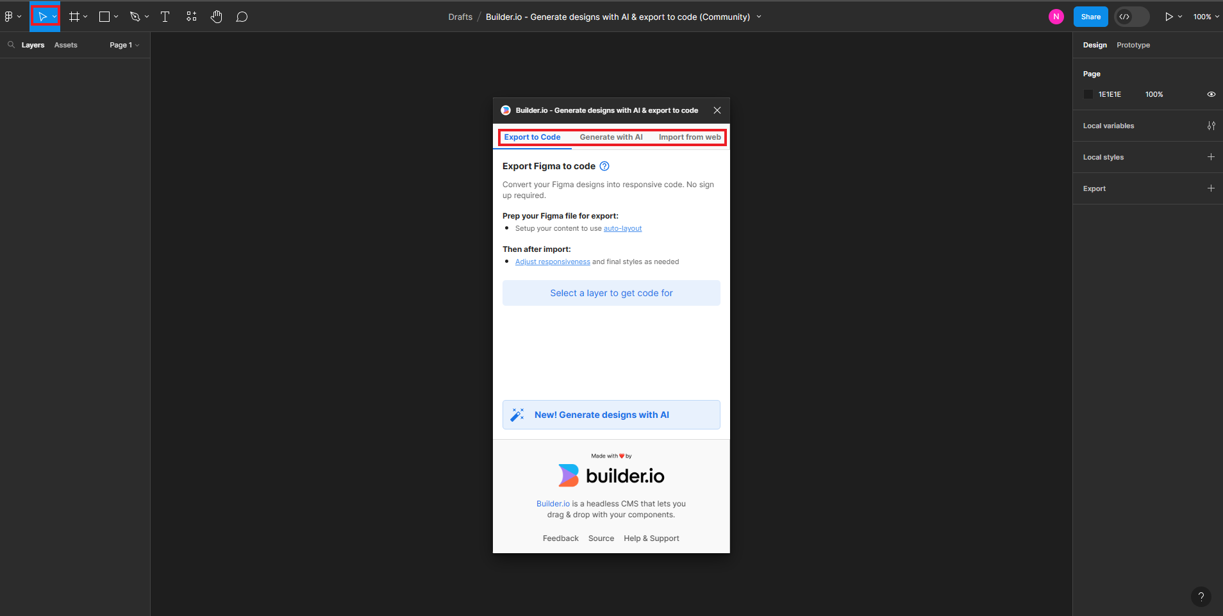This screenshot has width=1223, height=616.
Task: Switch to the Prototype tab
Action: click(1133, 45)
